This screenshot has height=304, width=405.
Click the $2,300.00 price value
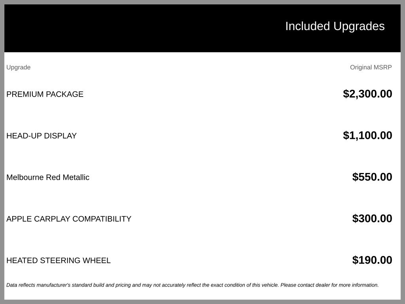[x=367, y=94]
